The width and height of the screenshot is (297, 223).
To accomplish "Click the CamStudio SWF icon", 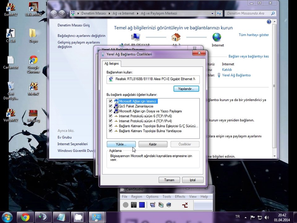I will tap(169, 205).
